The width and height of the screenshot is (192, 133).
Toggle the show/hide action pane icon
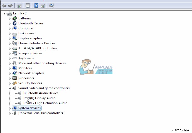pos(43,6)
